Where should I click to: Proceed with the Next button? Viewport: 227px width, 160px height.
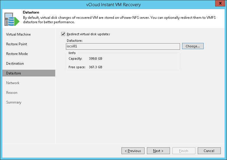(x=158, y=151)
